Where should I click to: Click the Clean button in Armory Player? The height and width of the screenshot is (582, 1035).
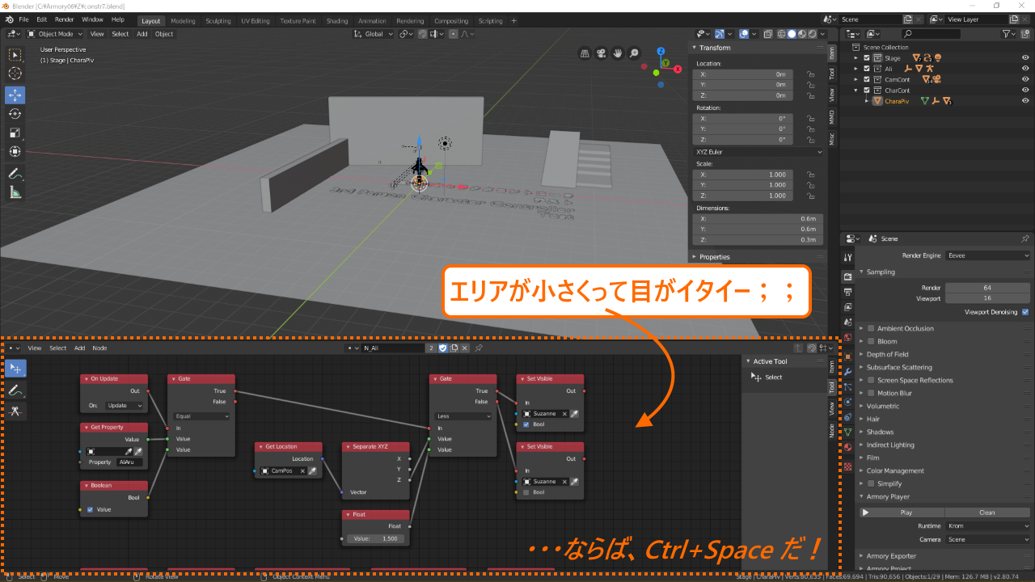[987, 512]
